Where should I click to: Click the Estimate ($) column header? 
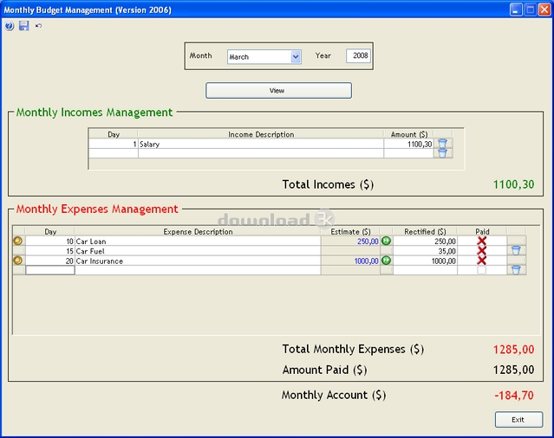tap(350, 232)
